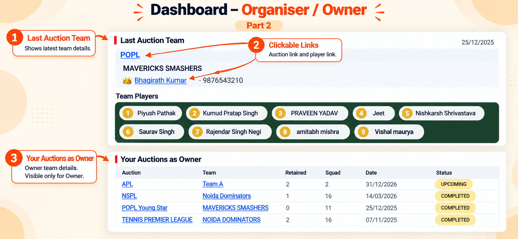Click the Team Players heading

137,96
